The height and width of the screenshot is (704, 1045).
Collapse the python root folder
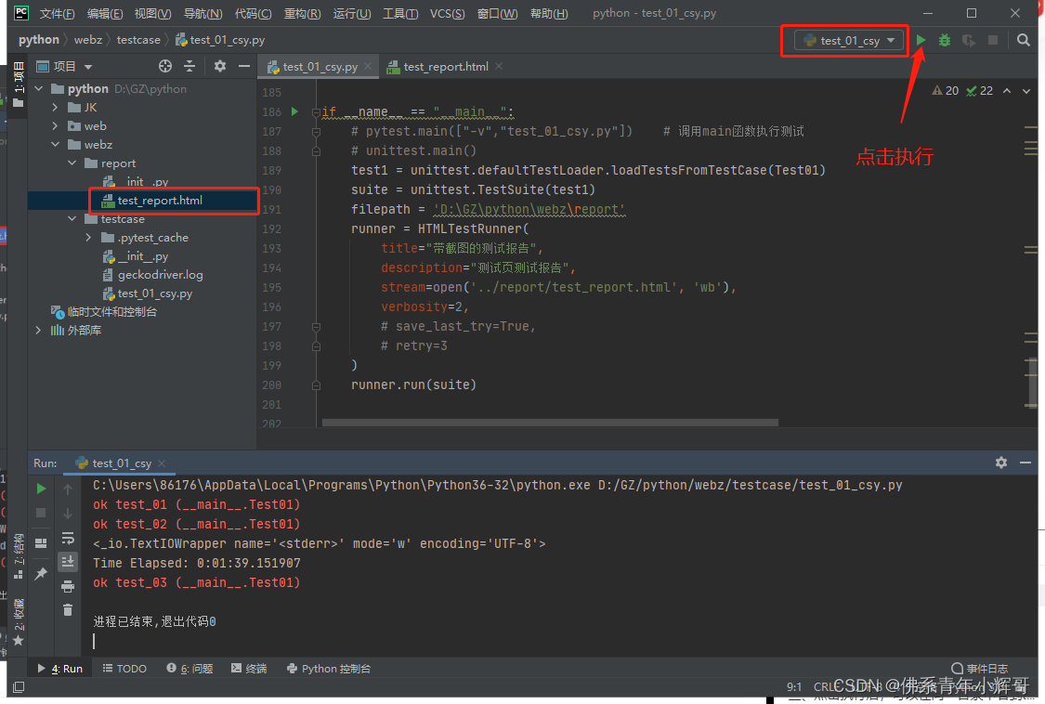(x=39, y=88)
